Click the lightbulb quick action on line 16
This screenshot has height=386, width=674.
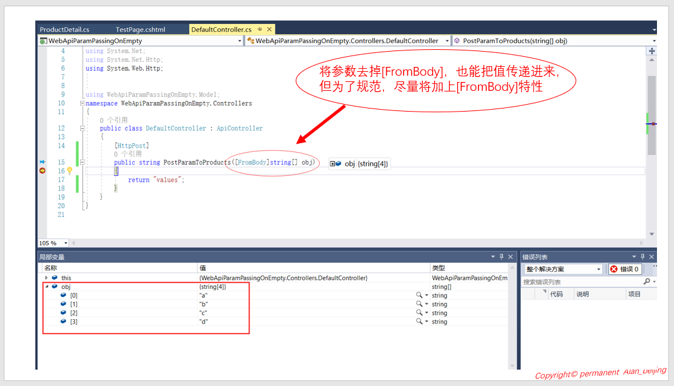tap(69, 171)
